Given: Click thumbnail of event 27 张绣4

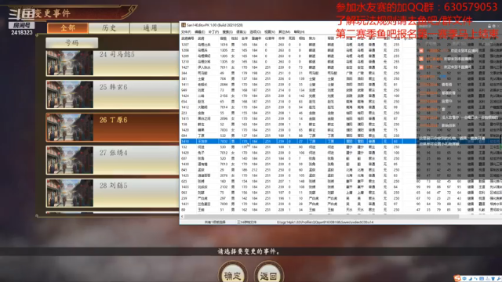Looking at the screenshot, I should pos(70,160).
